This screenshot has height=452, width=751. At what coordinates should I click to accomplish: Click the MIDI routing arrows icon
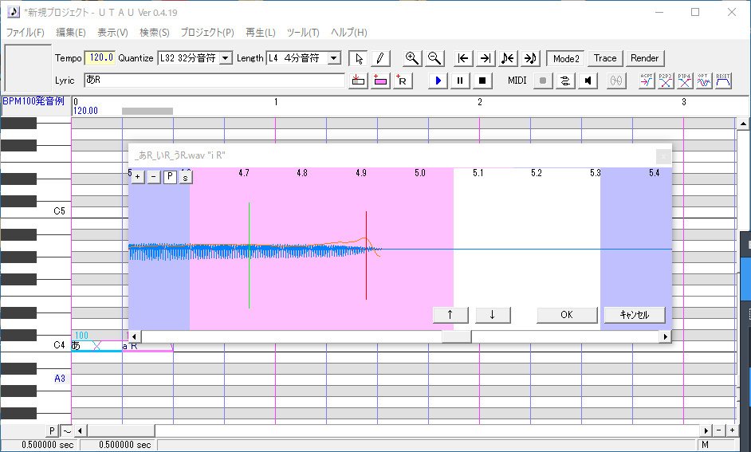tap(565, 81)
